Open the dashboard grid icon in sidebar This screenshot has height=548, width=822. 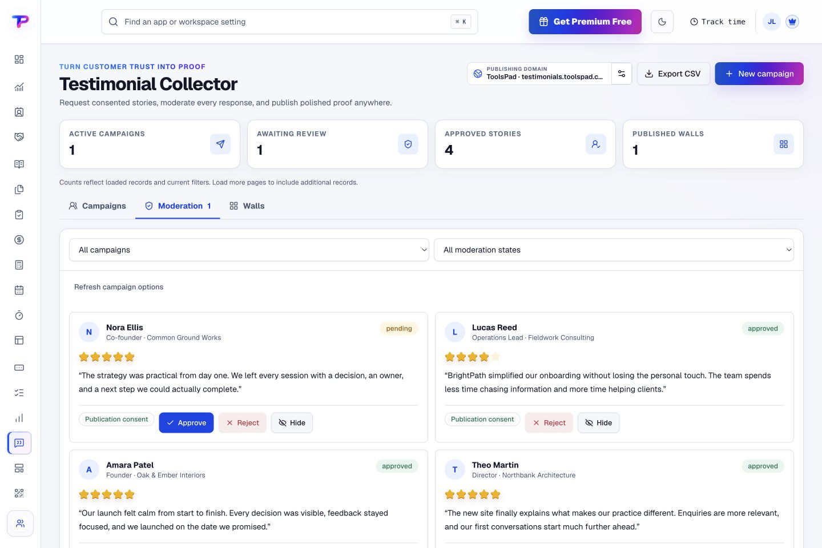[x=19, y=59]
